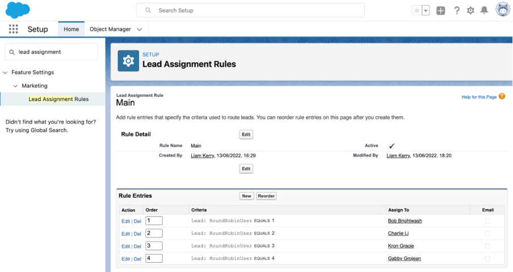Open the Bob Brightwash user link

405,221
